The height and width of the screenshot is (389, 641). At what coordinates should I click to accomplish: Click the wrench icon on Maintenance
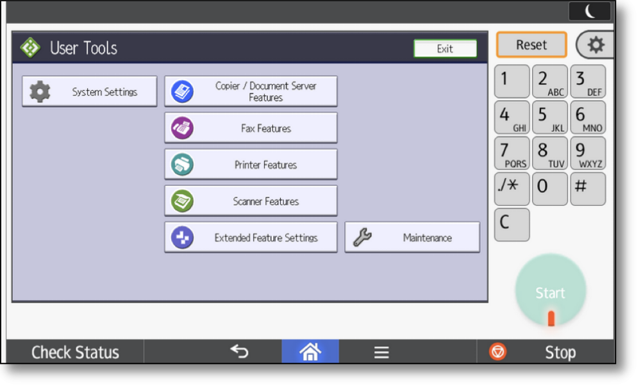pos(362,237)
